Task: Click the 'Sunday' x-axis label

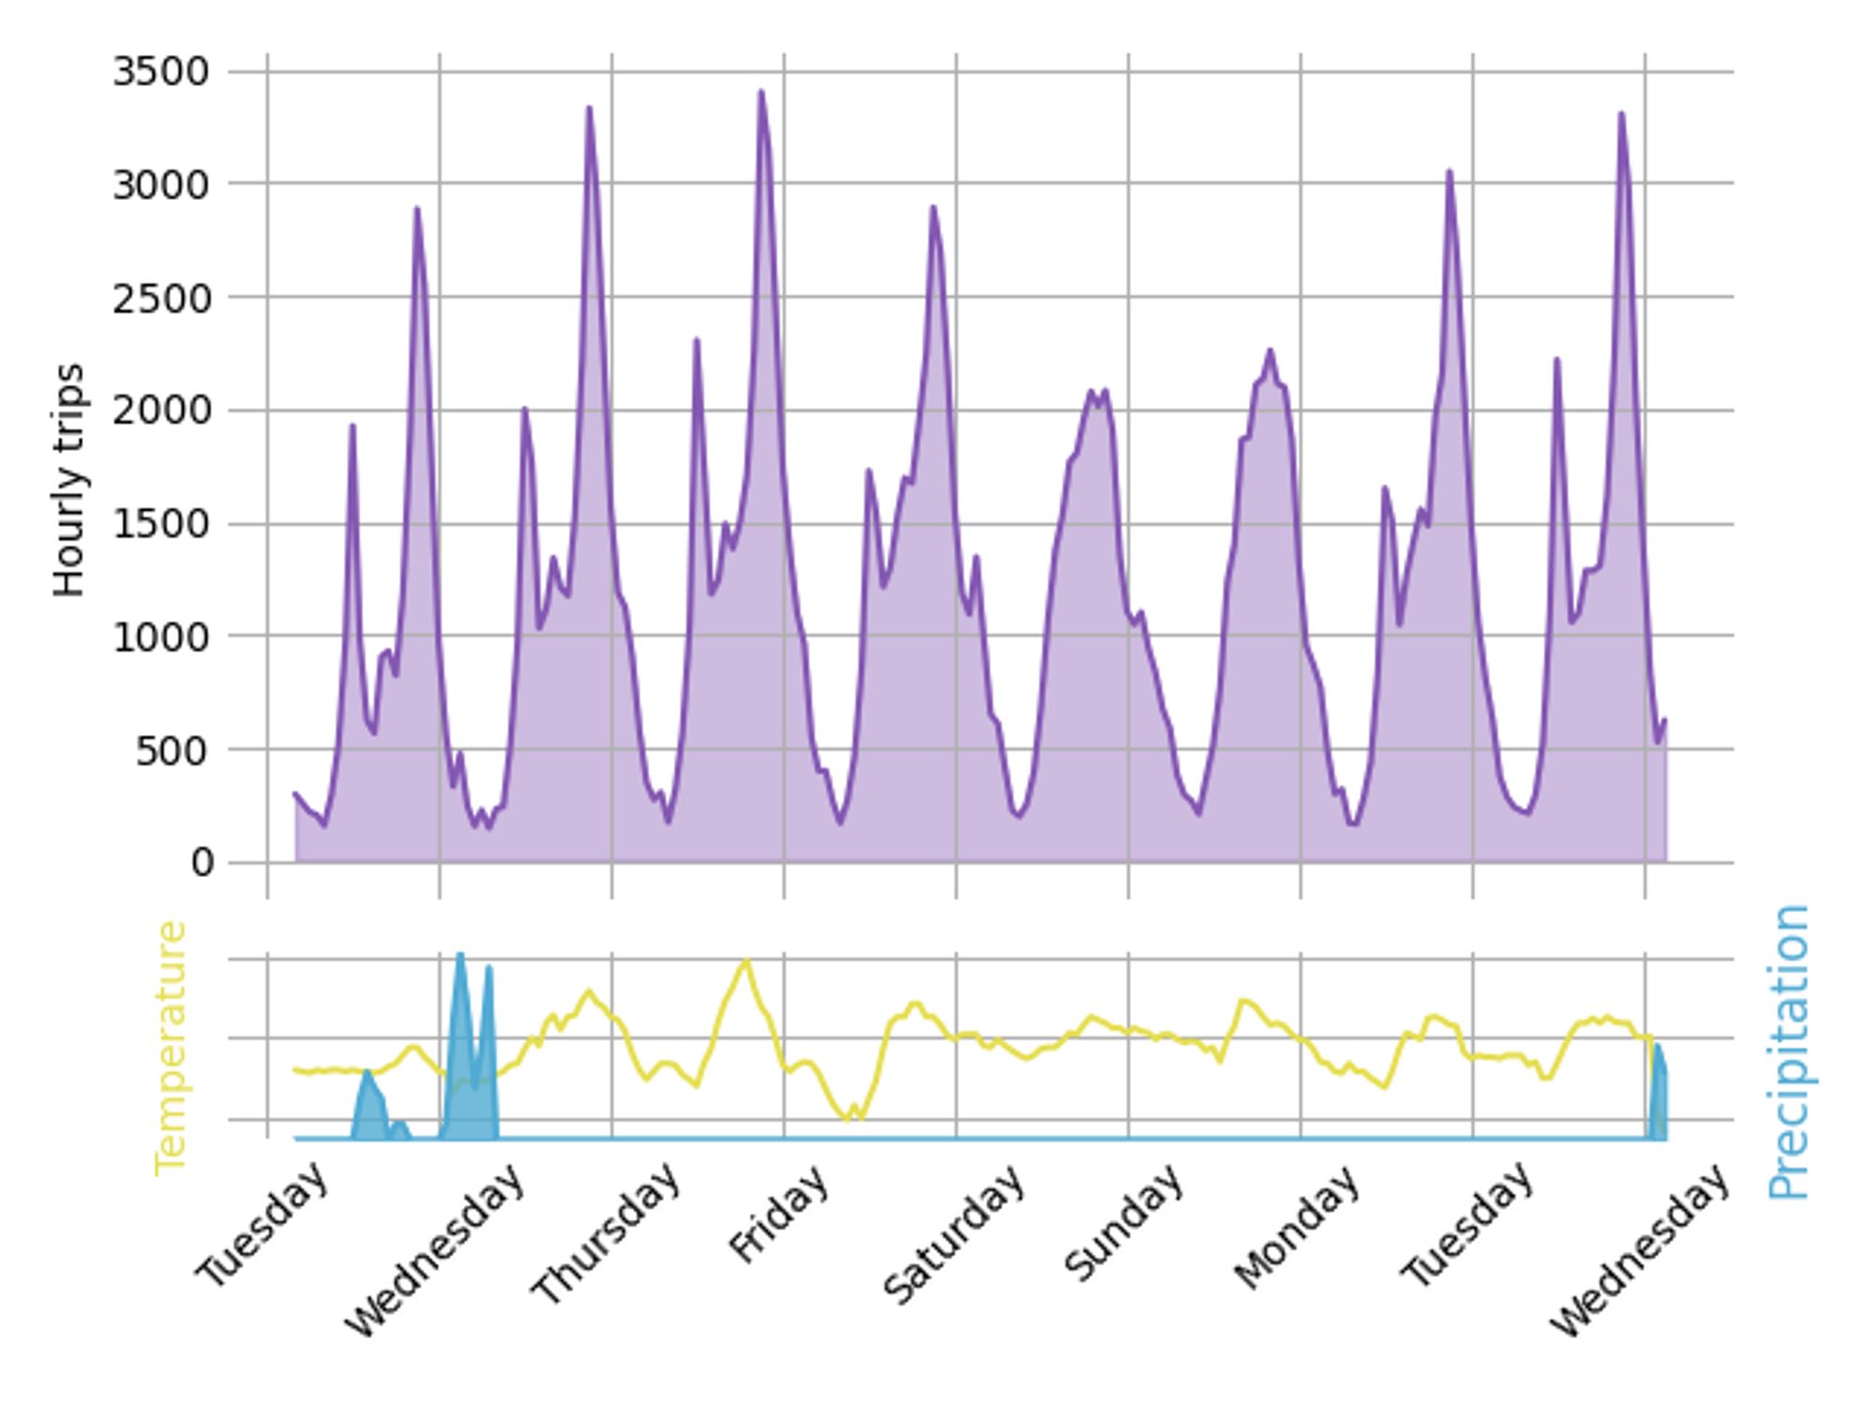Action: click(x=1125, y=1224)
